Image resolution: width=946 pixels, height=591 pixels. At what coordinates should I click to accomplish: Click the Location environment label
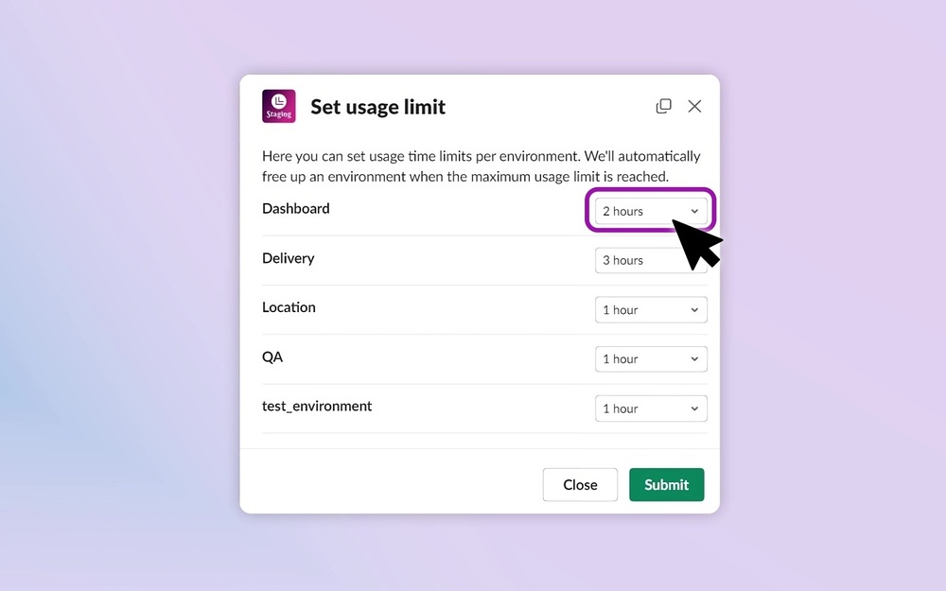(x=289, y=307)
